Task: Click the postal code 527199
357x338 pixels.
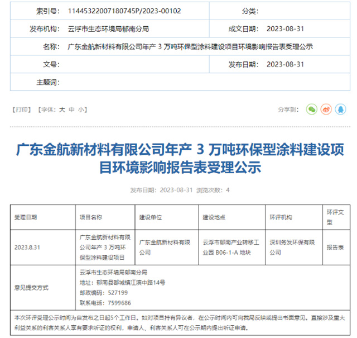Action: (118, 293)
